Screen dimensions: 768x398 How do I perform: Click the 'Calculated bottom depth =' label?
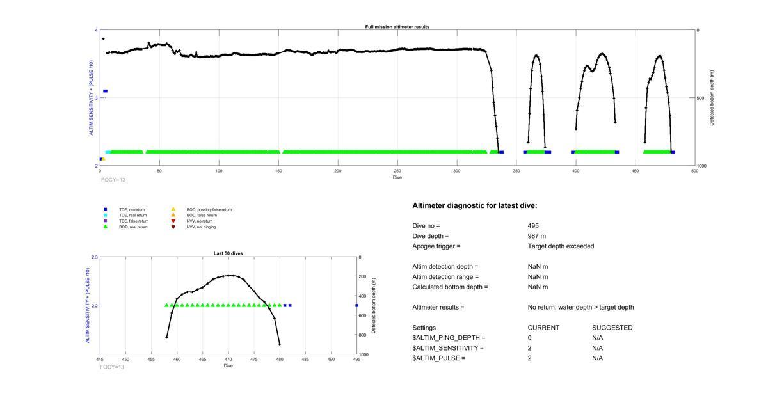click(450, 287)
